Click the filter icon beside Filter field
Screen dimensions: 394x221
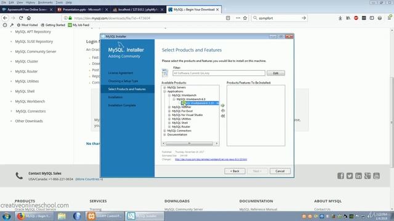165,73
